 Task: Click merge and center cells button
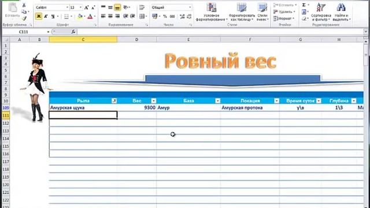[142, 16]
